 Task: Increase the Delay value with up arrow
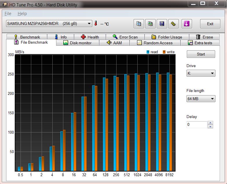tap(211, 123)
